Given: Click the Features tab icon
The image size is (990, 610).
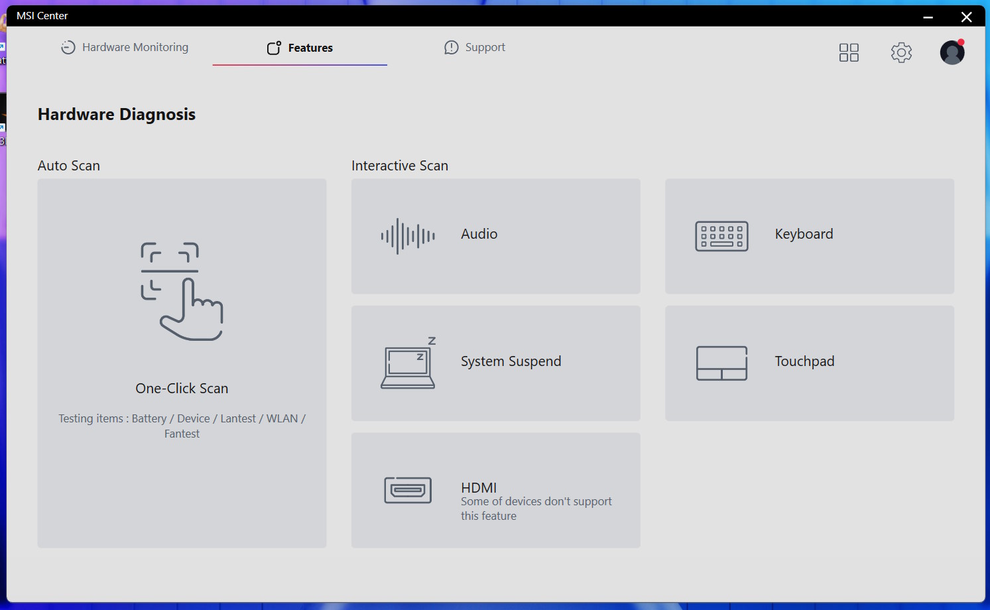Looking at the screenshot, I should click(274, 48).
